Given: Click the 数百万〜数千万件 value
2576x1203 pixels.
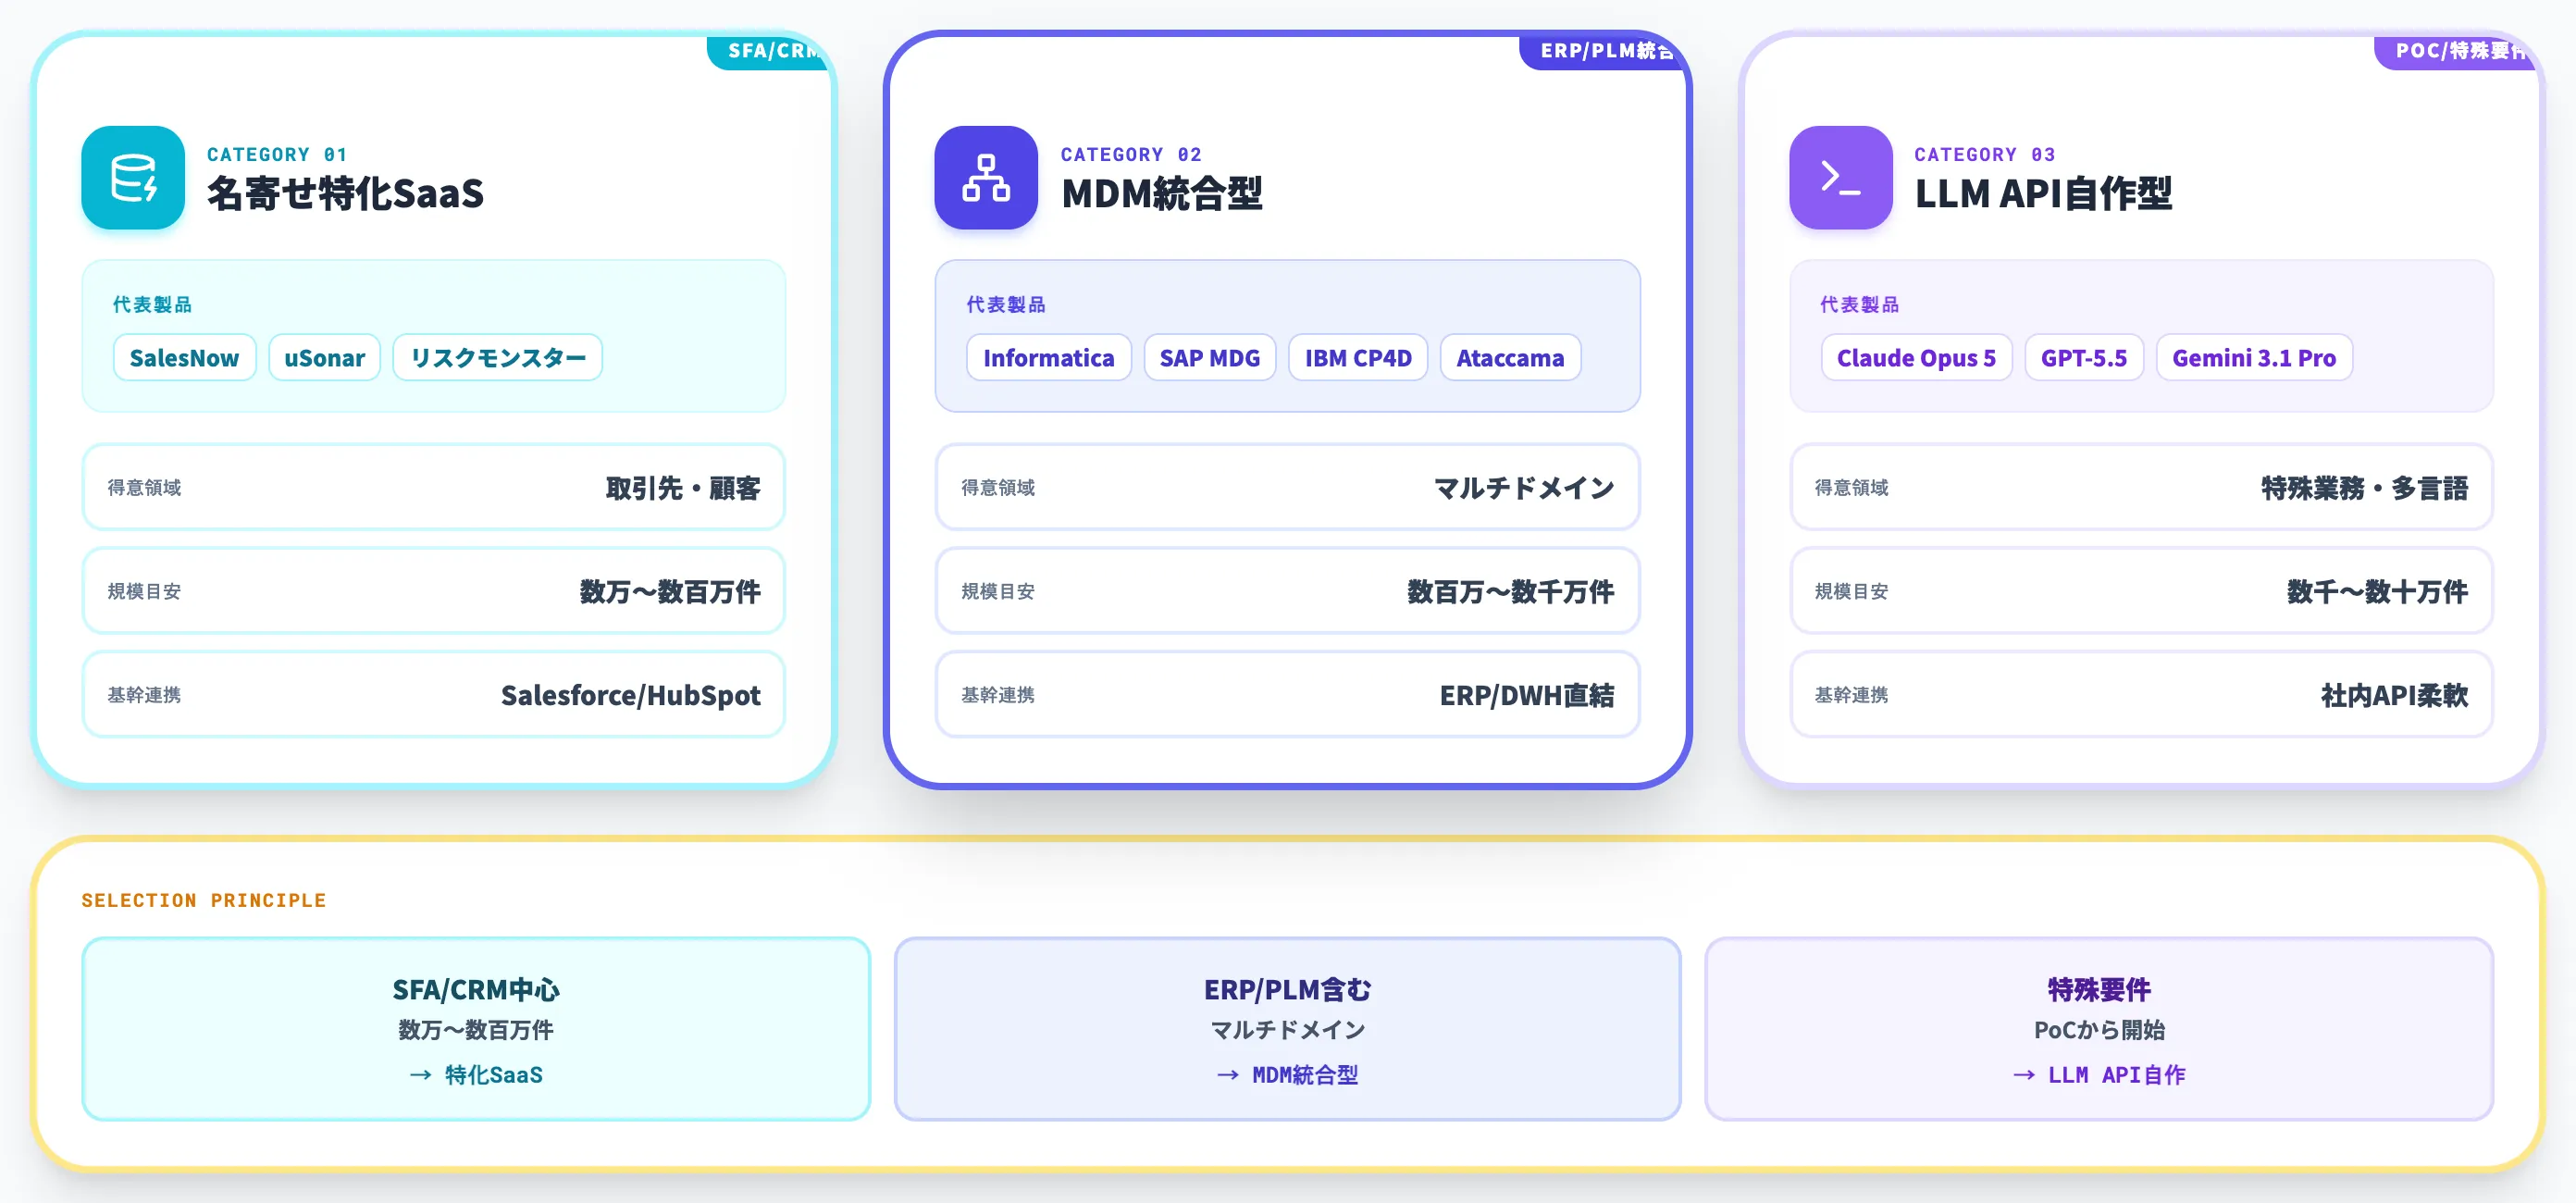Looking at the screenshot, I should click(1510, 592).
